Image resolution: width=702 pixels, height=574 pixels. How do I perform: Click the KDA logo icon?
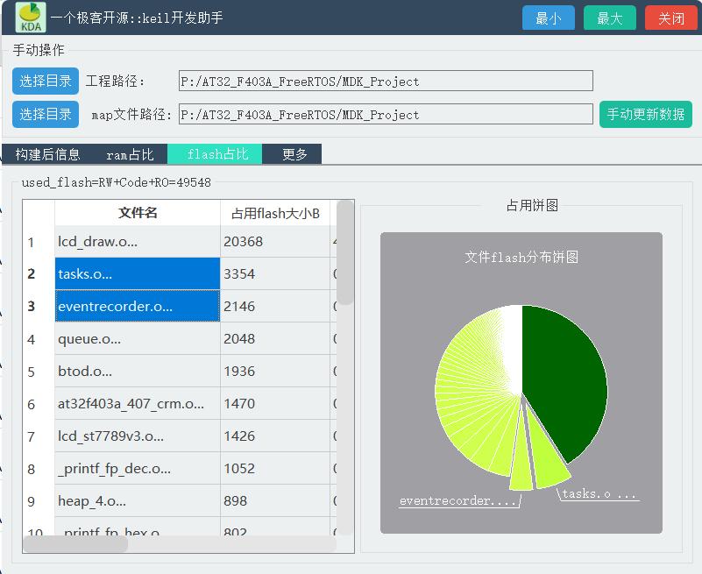[29, 18]
